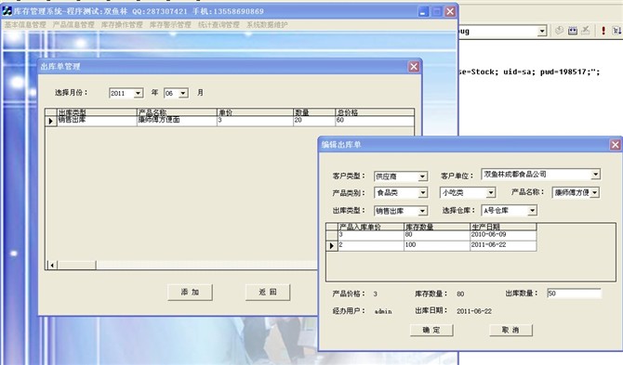The height and width of the screenshot is (365, 623).
Task: Select the stock quantity cell 80 in the table
Action: point(437,235)
